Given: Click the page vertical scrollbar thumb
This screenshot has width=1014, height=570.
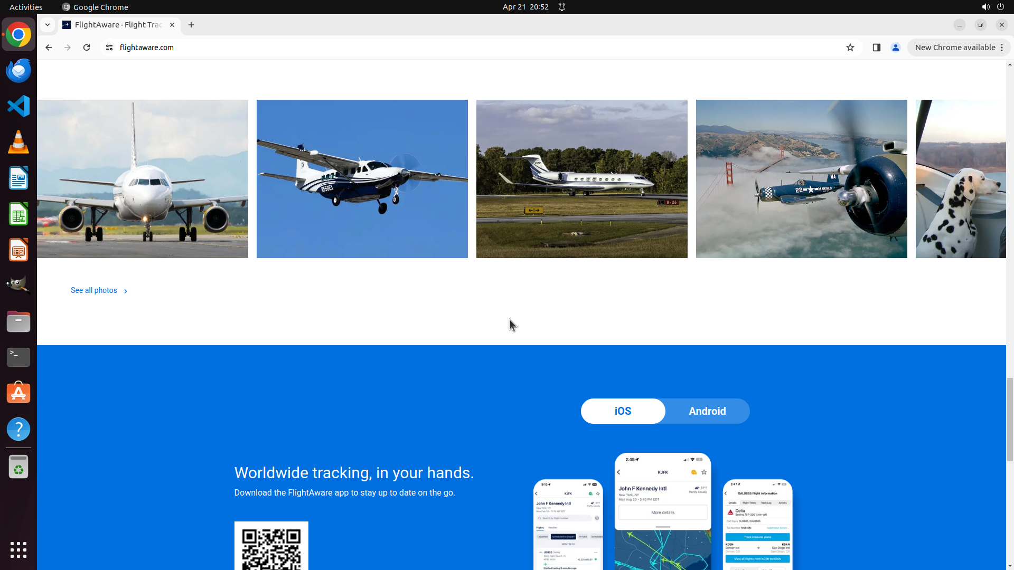Looking at the screenshot, I should coord(1010,420).
